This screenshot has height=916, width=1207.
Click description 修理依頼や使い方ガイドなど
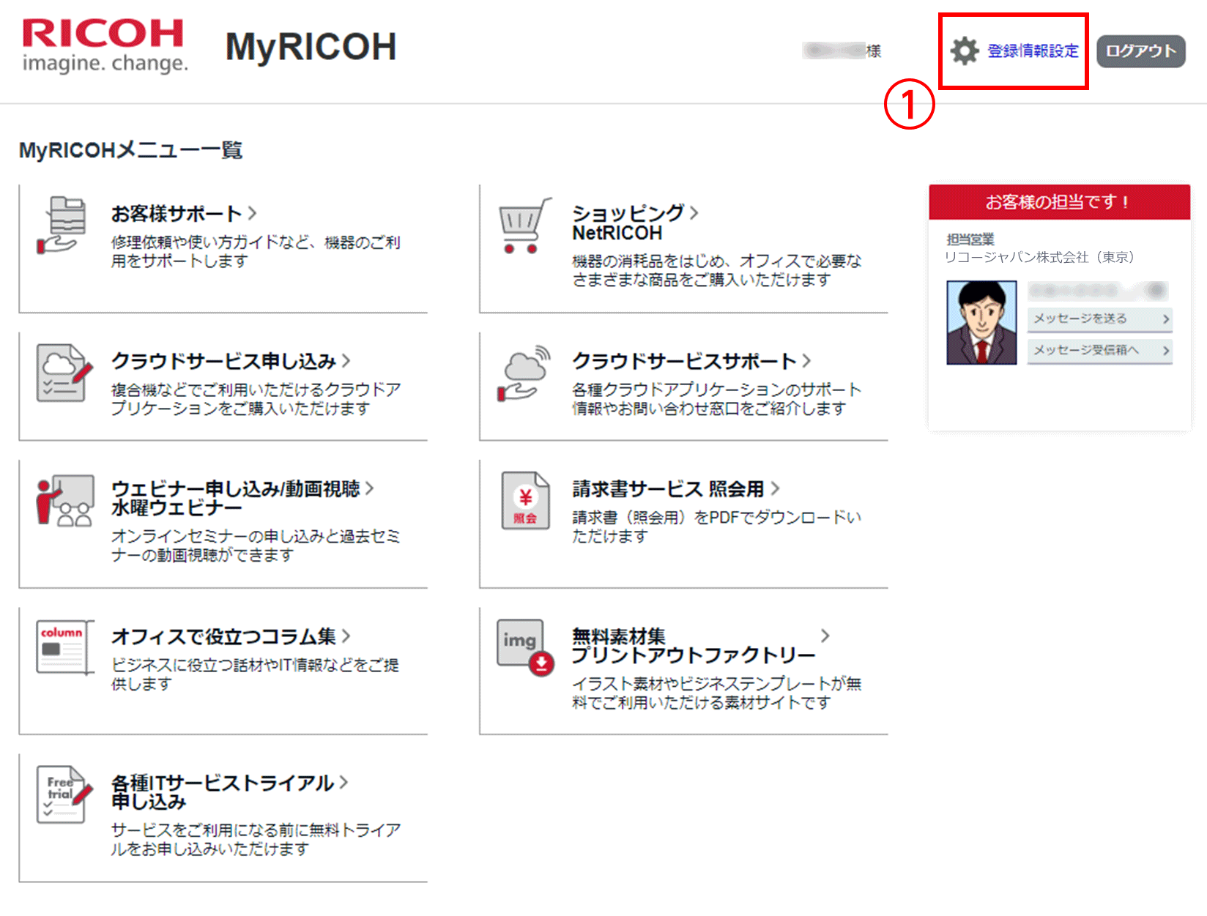(256, 252)
